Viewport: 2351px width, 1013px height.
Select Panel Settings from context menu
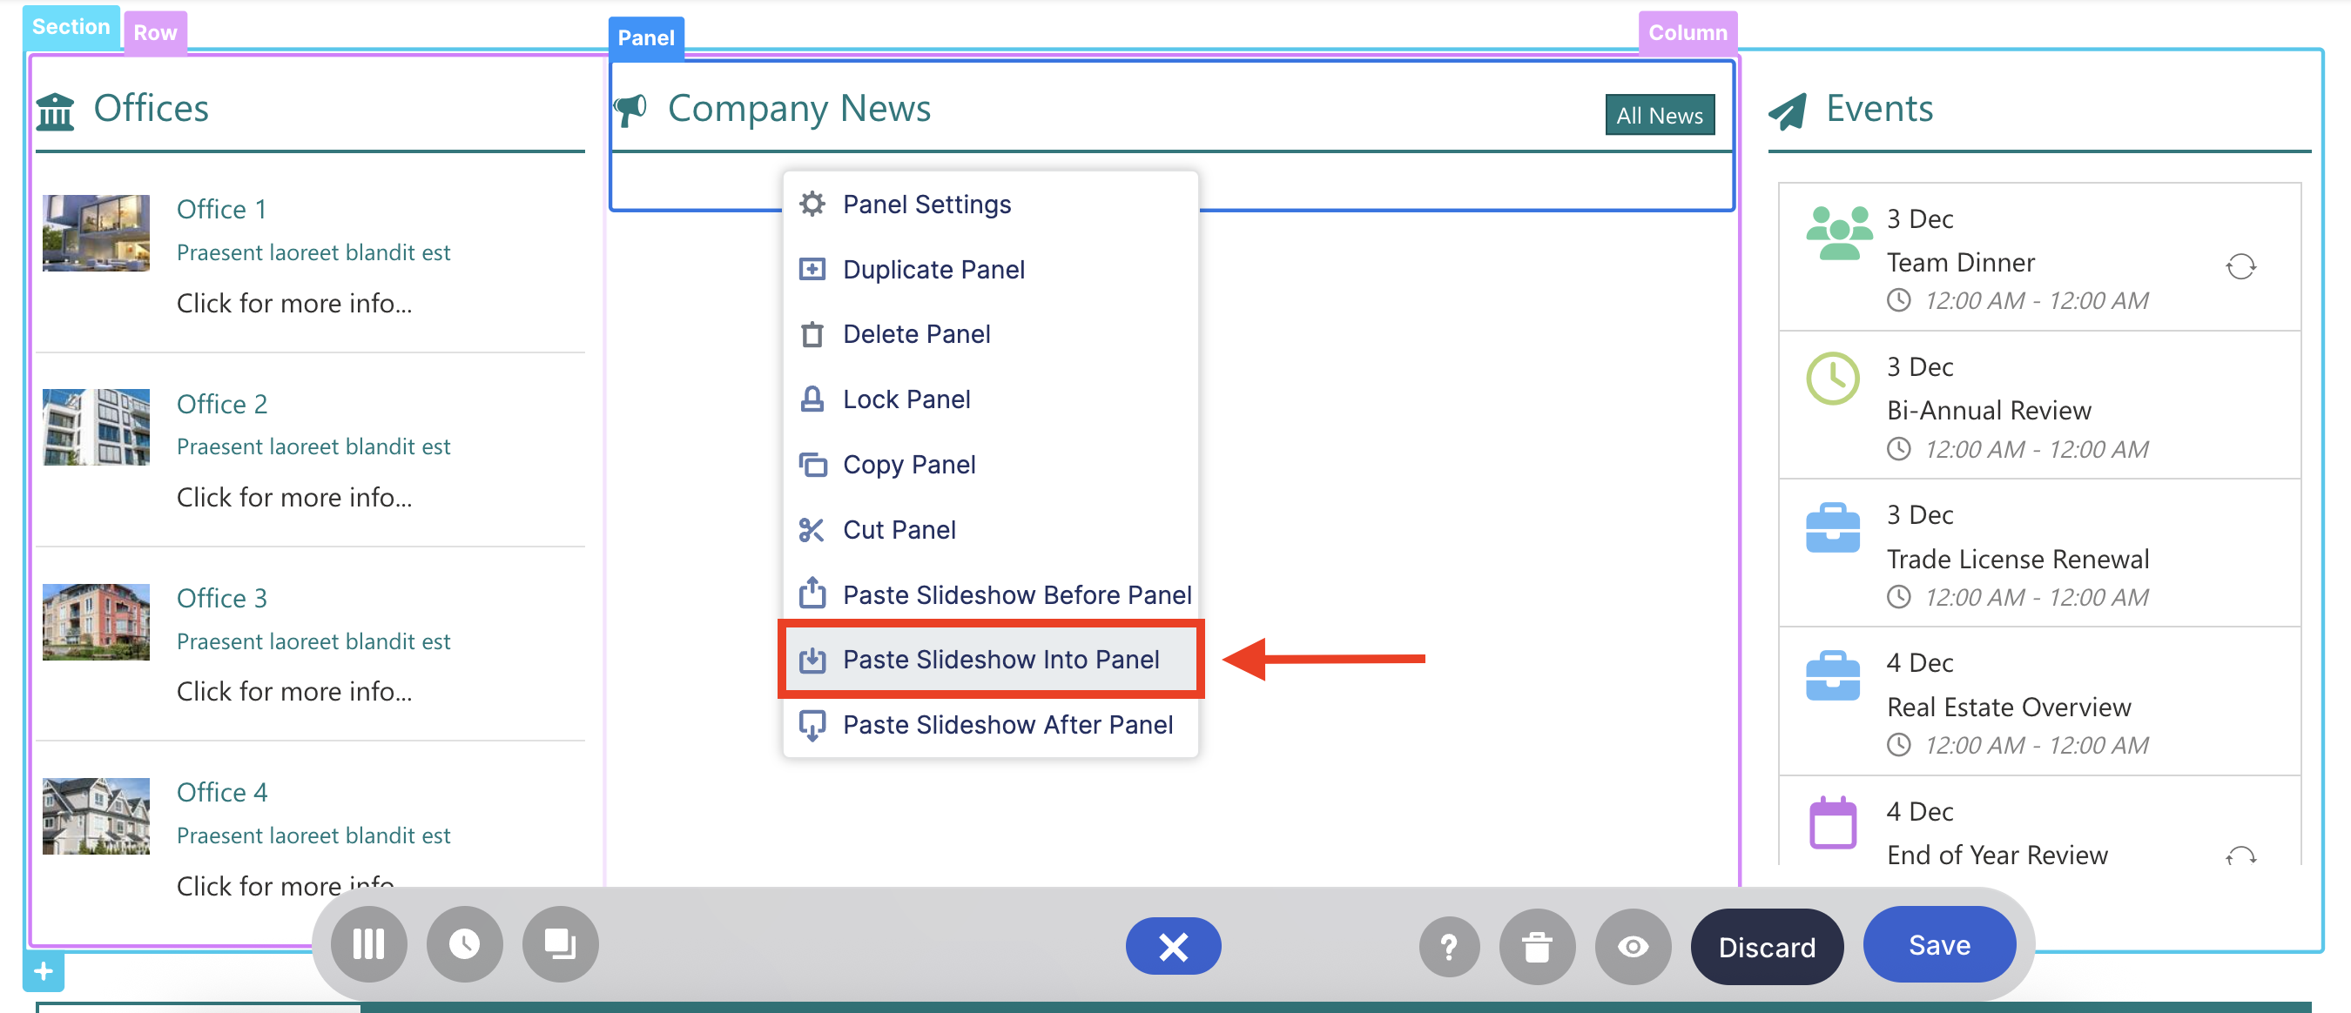click(x=926, y=205)
